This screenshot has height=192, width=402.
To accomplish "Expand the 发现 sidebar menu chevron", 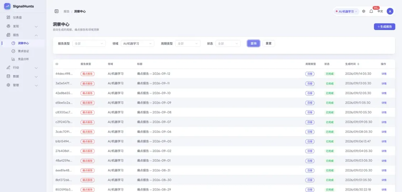I will (x=36, y=27).
